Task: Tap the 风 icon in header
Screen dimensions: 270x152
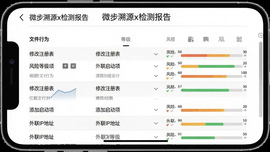Action: coord(221,40)
